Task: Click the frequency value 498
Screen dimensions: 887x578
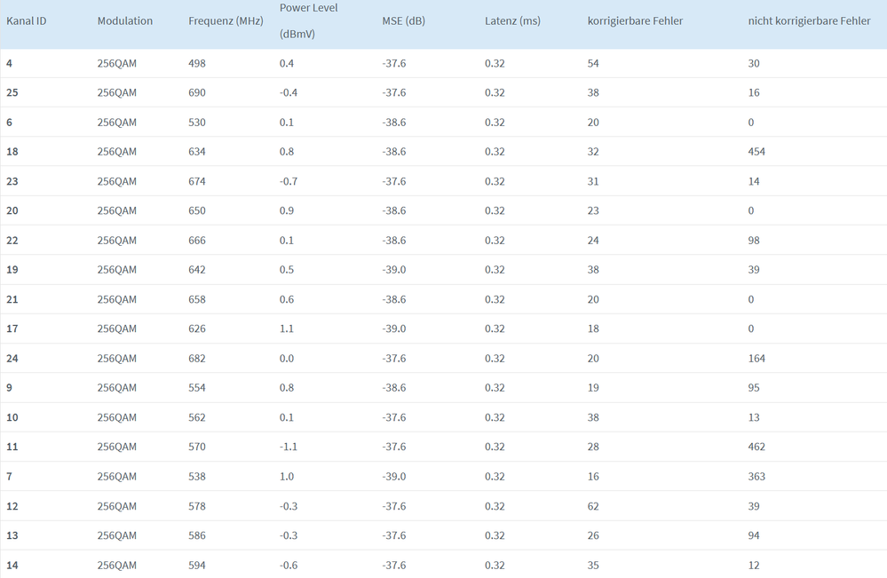Action: (197, 63)
